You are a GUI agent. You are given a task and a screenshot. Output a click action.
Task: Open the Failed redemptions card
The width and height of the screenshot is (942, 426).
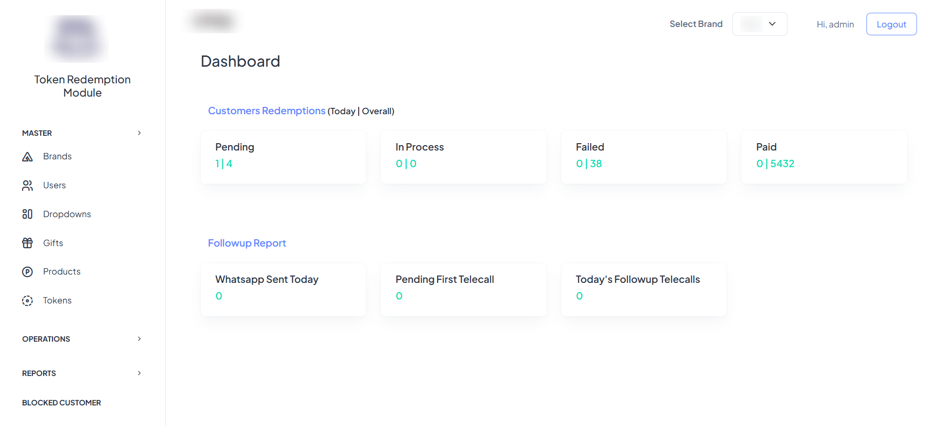coord(643,157)
